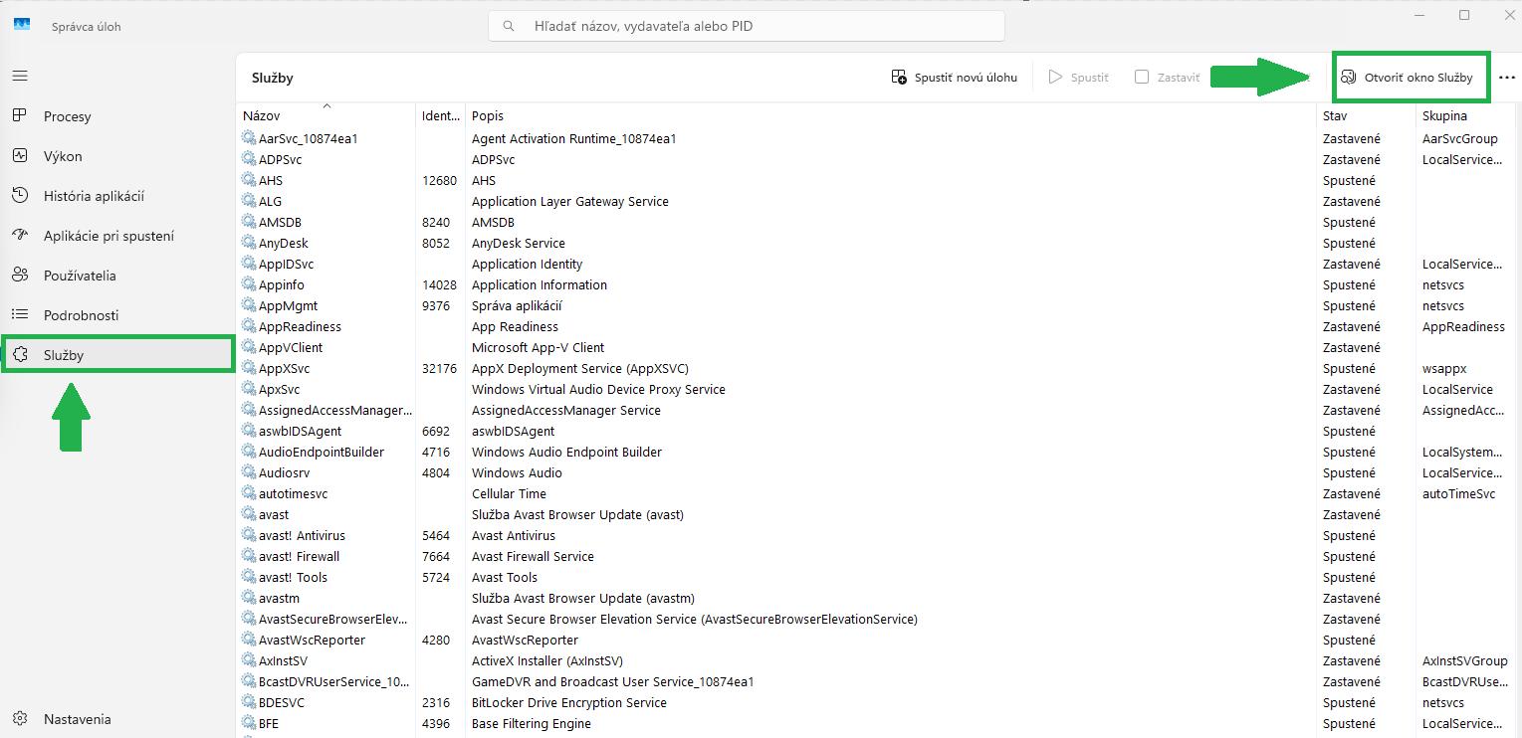
Task: Open Podrobnosti details page
Action: pyautogui.click(x=81, y=315)
